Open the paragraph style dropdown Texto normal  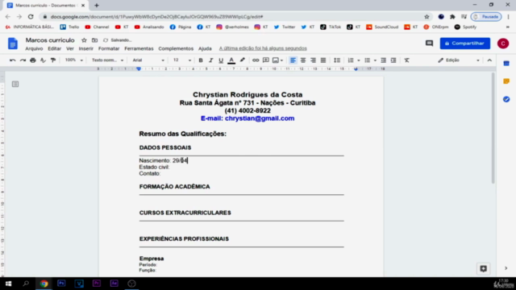tap(107, 60)
